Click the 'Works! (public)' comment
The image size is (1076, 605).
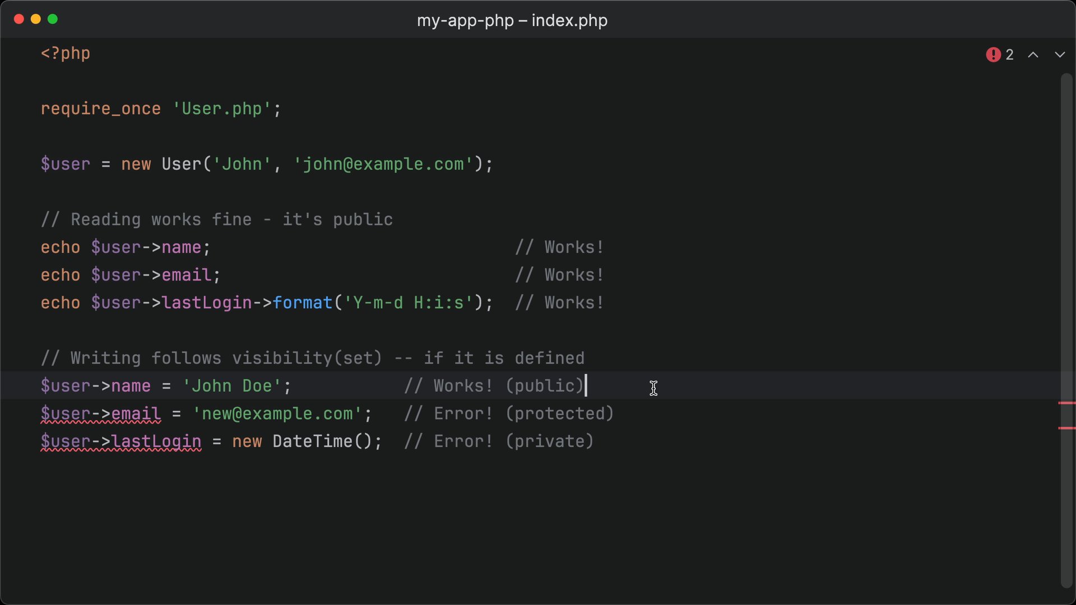494,386
